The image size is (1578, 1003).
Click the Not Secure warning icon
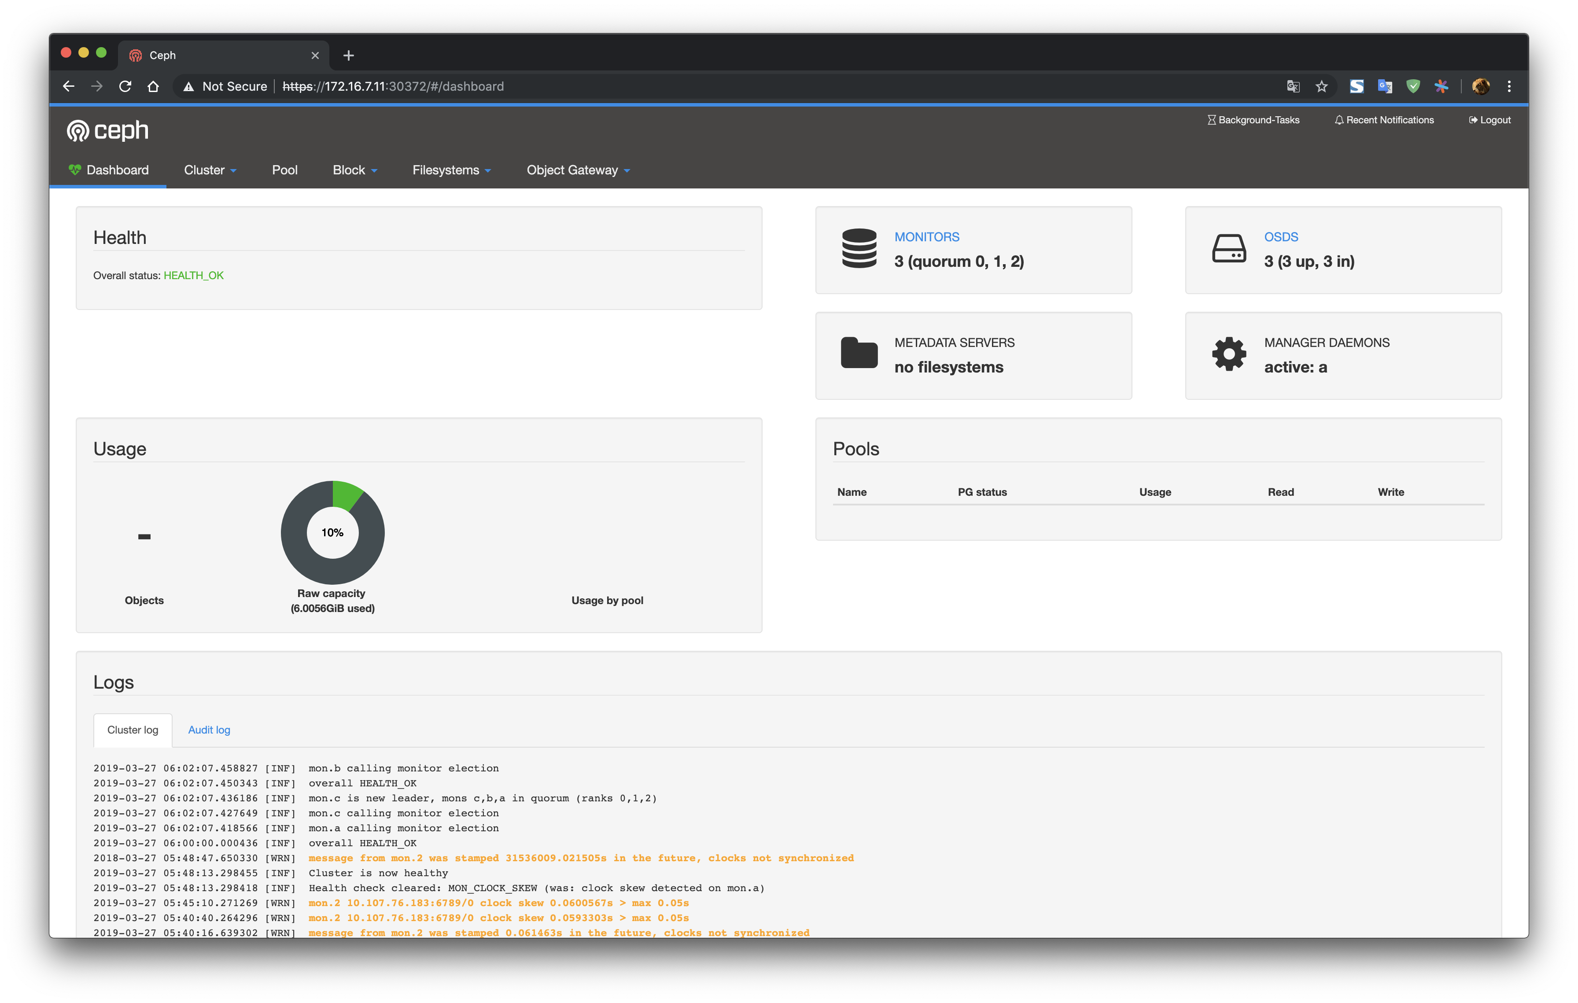coord(189,86)
